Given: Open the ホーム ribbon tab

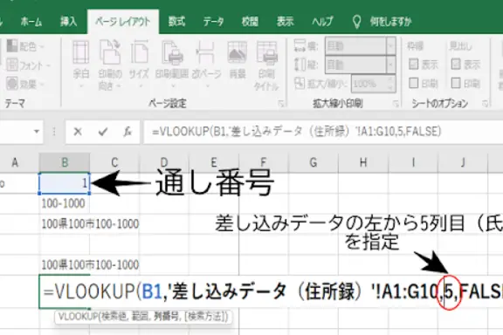Looking at the screenshot, I should pyautogui.click(x=31, y=22).
